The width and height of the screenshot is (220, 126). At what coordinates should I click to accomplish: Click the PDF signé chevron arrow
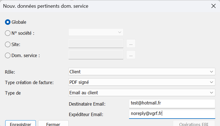pyautogui.click(x=211, y=82)
